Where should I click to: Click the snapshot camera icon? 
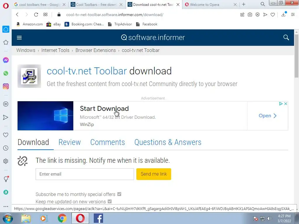tap(250, 15)
